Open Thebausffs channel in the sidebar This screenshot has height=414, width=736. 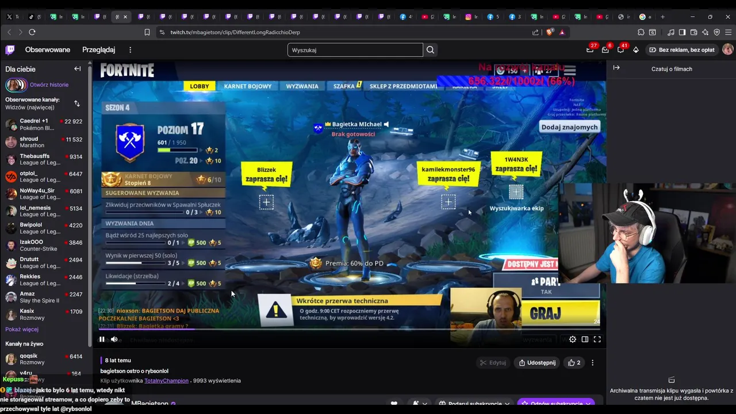(x=44, y=159)
